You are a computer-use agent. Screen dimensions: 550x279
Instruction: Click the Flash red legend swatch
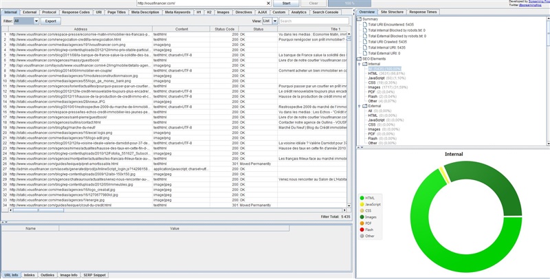(x=362, y=230)
